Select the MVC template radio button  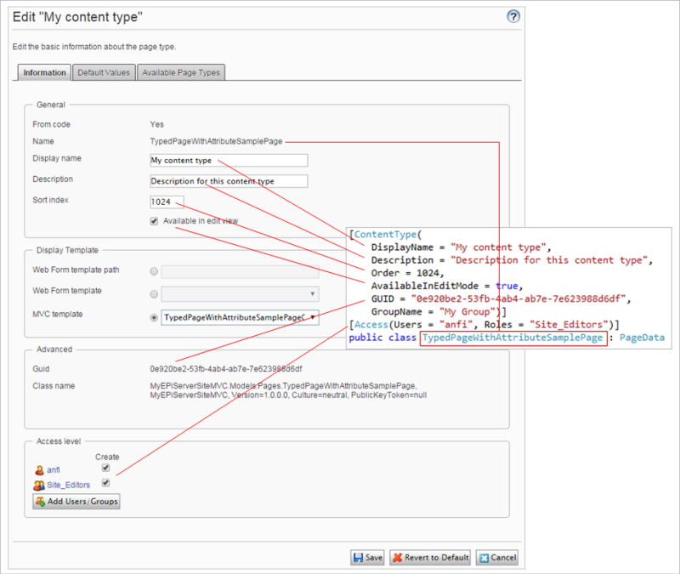[154, 317]
